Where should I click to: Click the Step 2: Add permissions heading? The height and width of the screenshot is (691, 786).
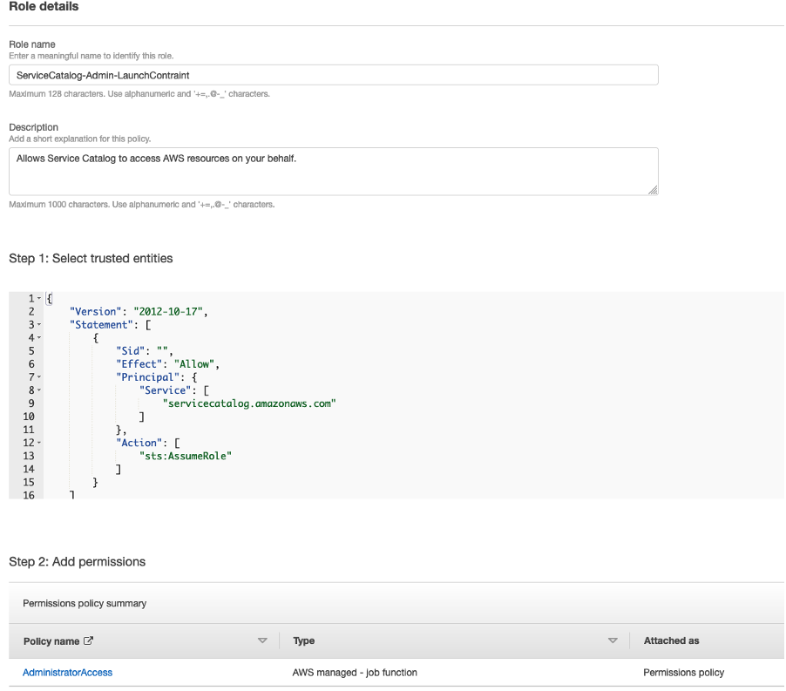click(x=78, y=562)
